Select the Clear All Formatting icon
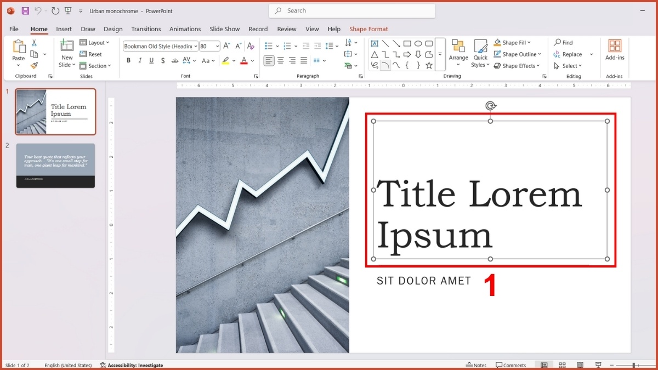658x370 pixels. pos(251,46)
